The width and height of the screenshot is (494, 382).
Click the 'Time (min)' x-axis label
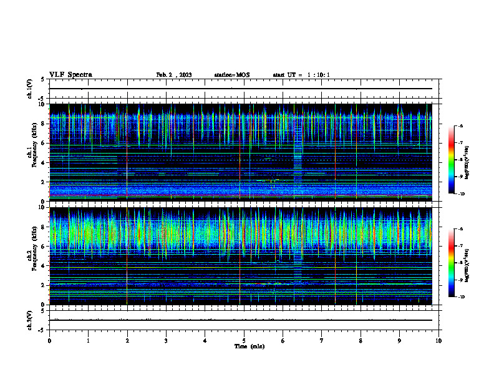click(x=249, y=346)
